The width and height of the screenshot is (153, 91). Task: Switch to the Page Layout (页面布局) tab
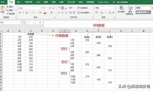[x=28, y=2]
